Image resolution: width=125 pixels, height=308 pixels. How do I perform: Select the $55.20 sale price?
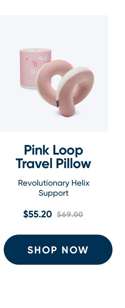37,214
